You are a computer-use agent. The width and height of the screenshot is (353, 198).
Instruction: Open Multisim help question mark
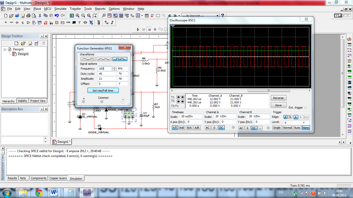point(222,15)
